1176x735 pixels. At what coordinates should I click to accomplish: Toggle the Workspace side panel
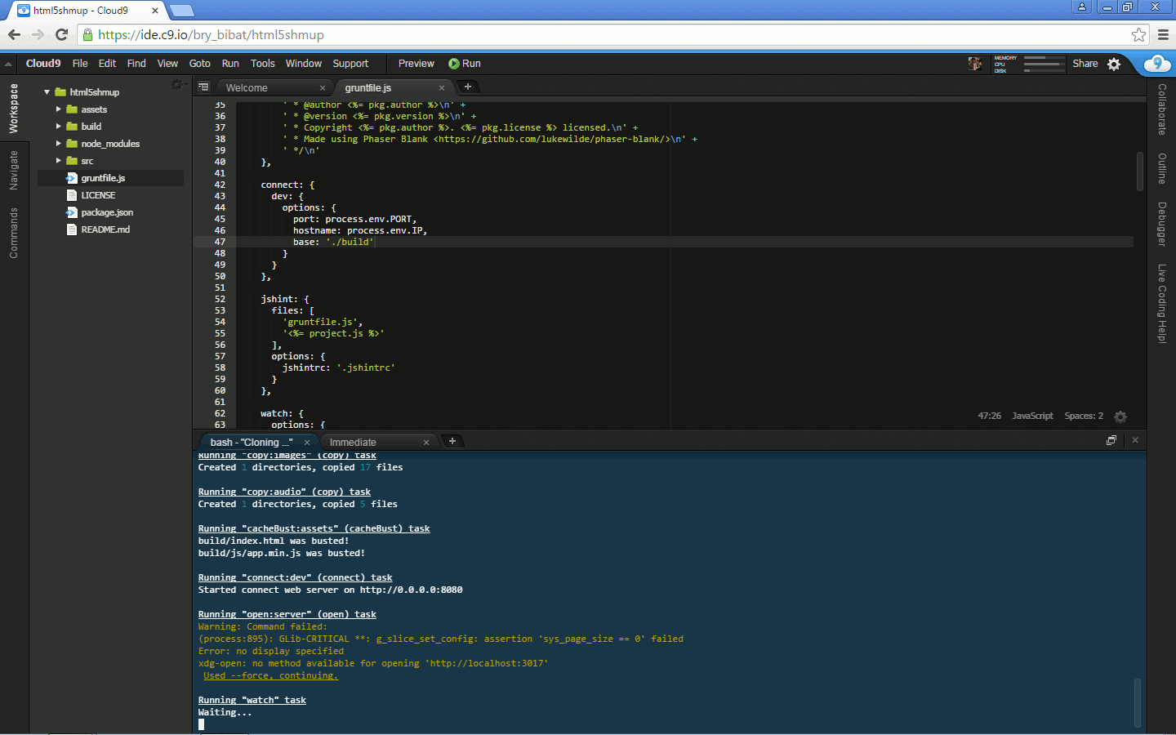point(13,108)
